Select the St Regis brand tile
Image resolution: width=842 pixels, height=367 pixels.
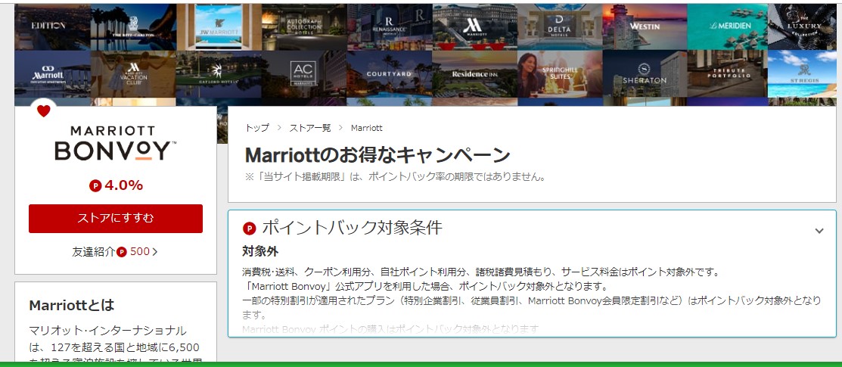point(802,74)
